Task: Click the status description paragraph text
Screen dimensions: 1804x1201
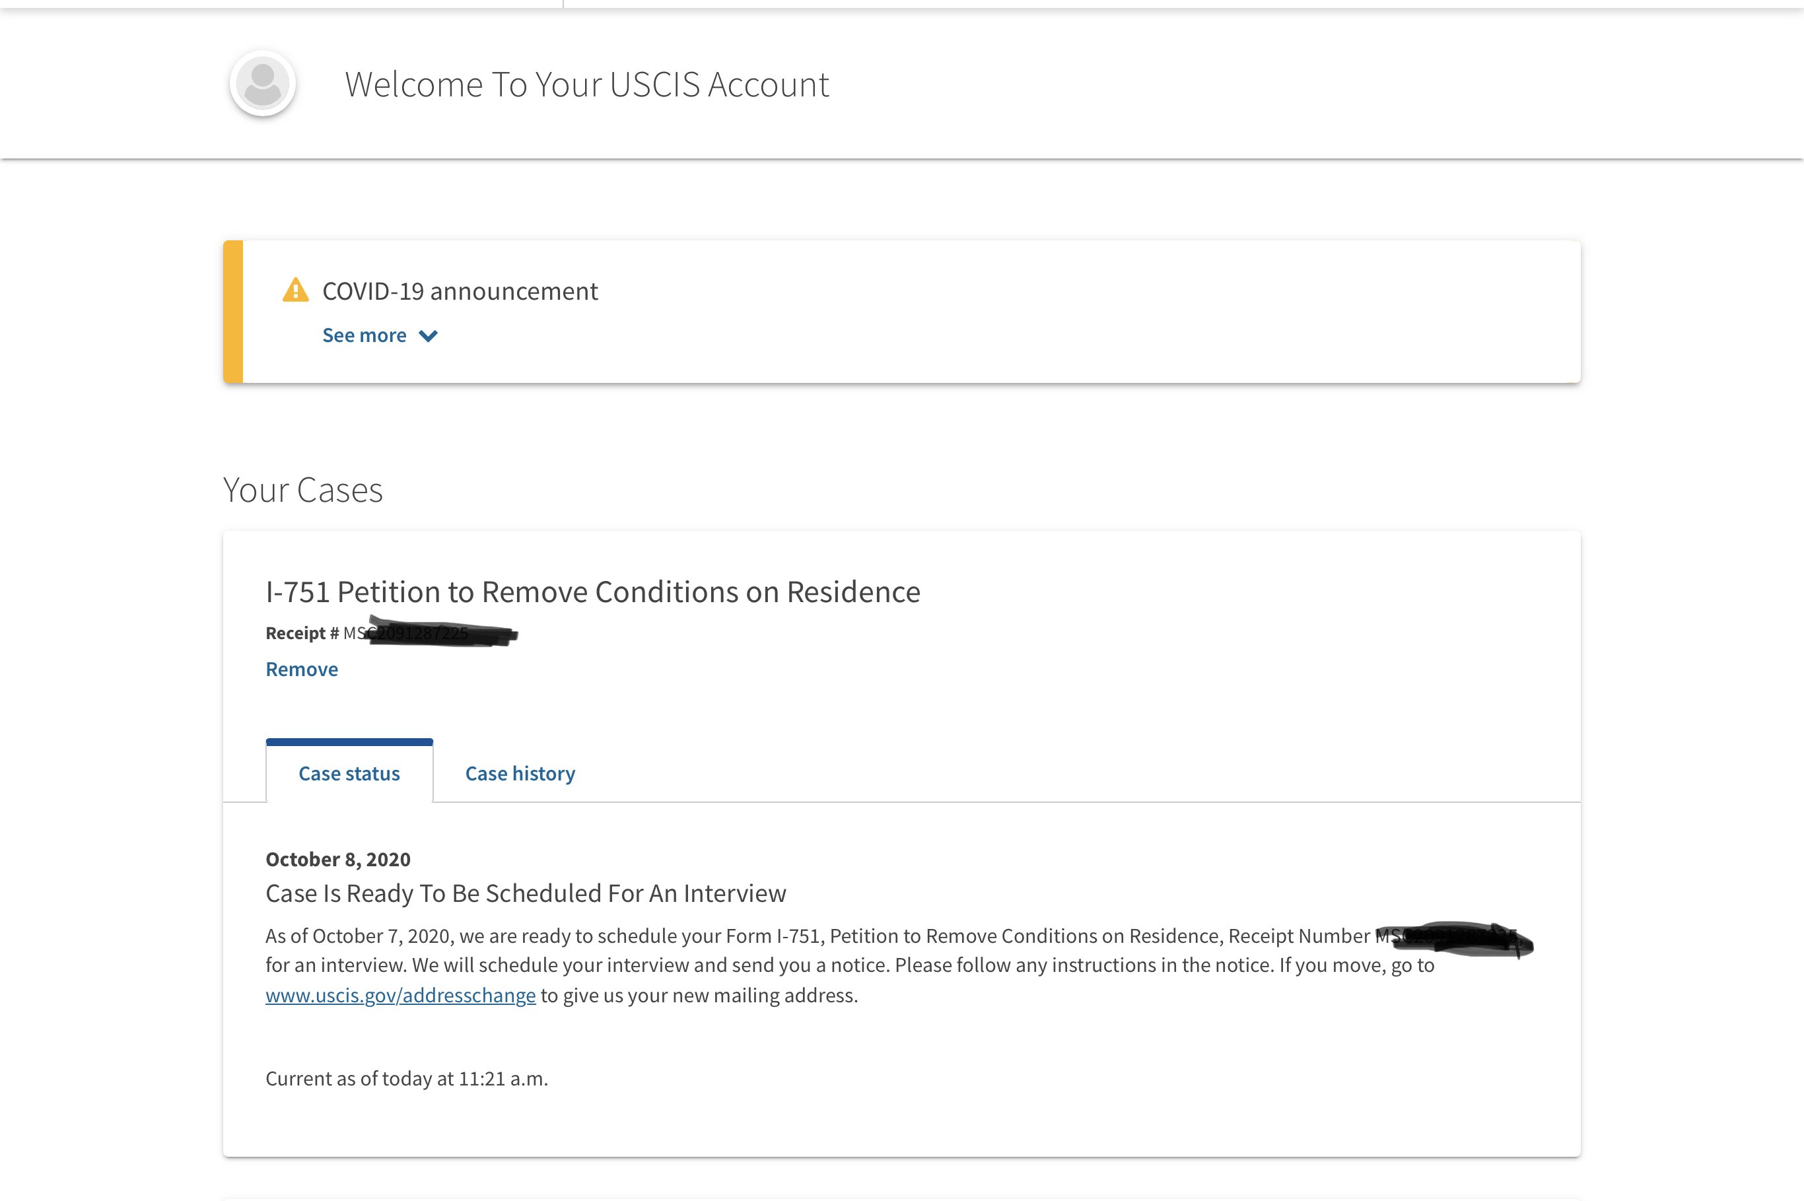Action: [766, 965]
